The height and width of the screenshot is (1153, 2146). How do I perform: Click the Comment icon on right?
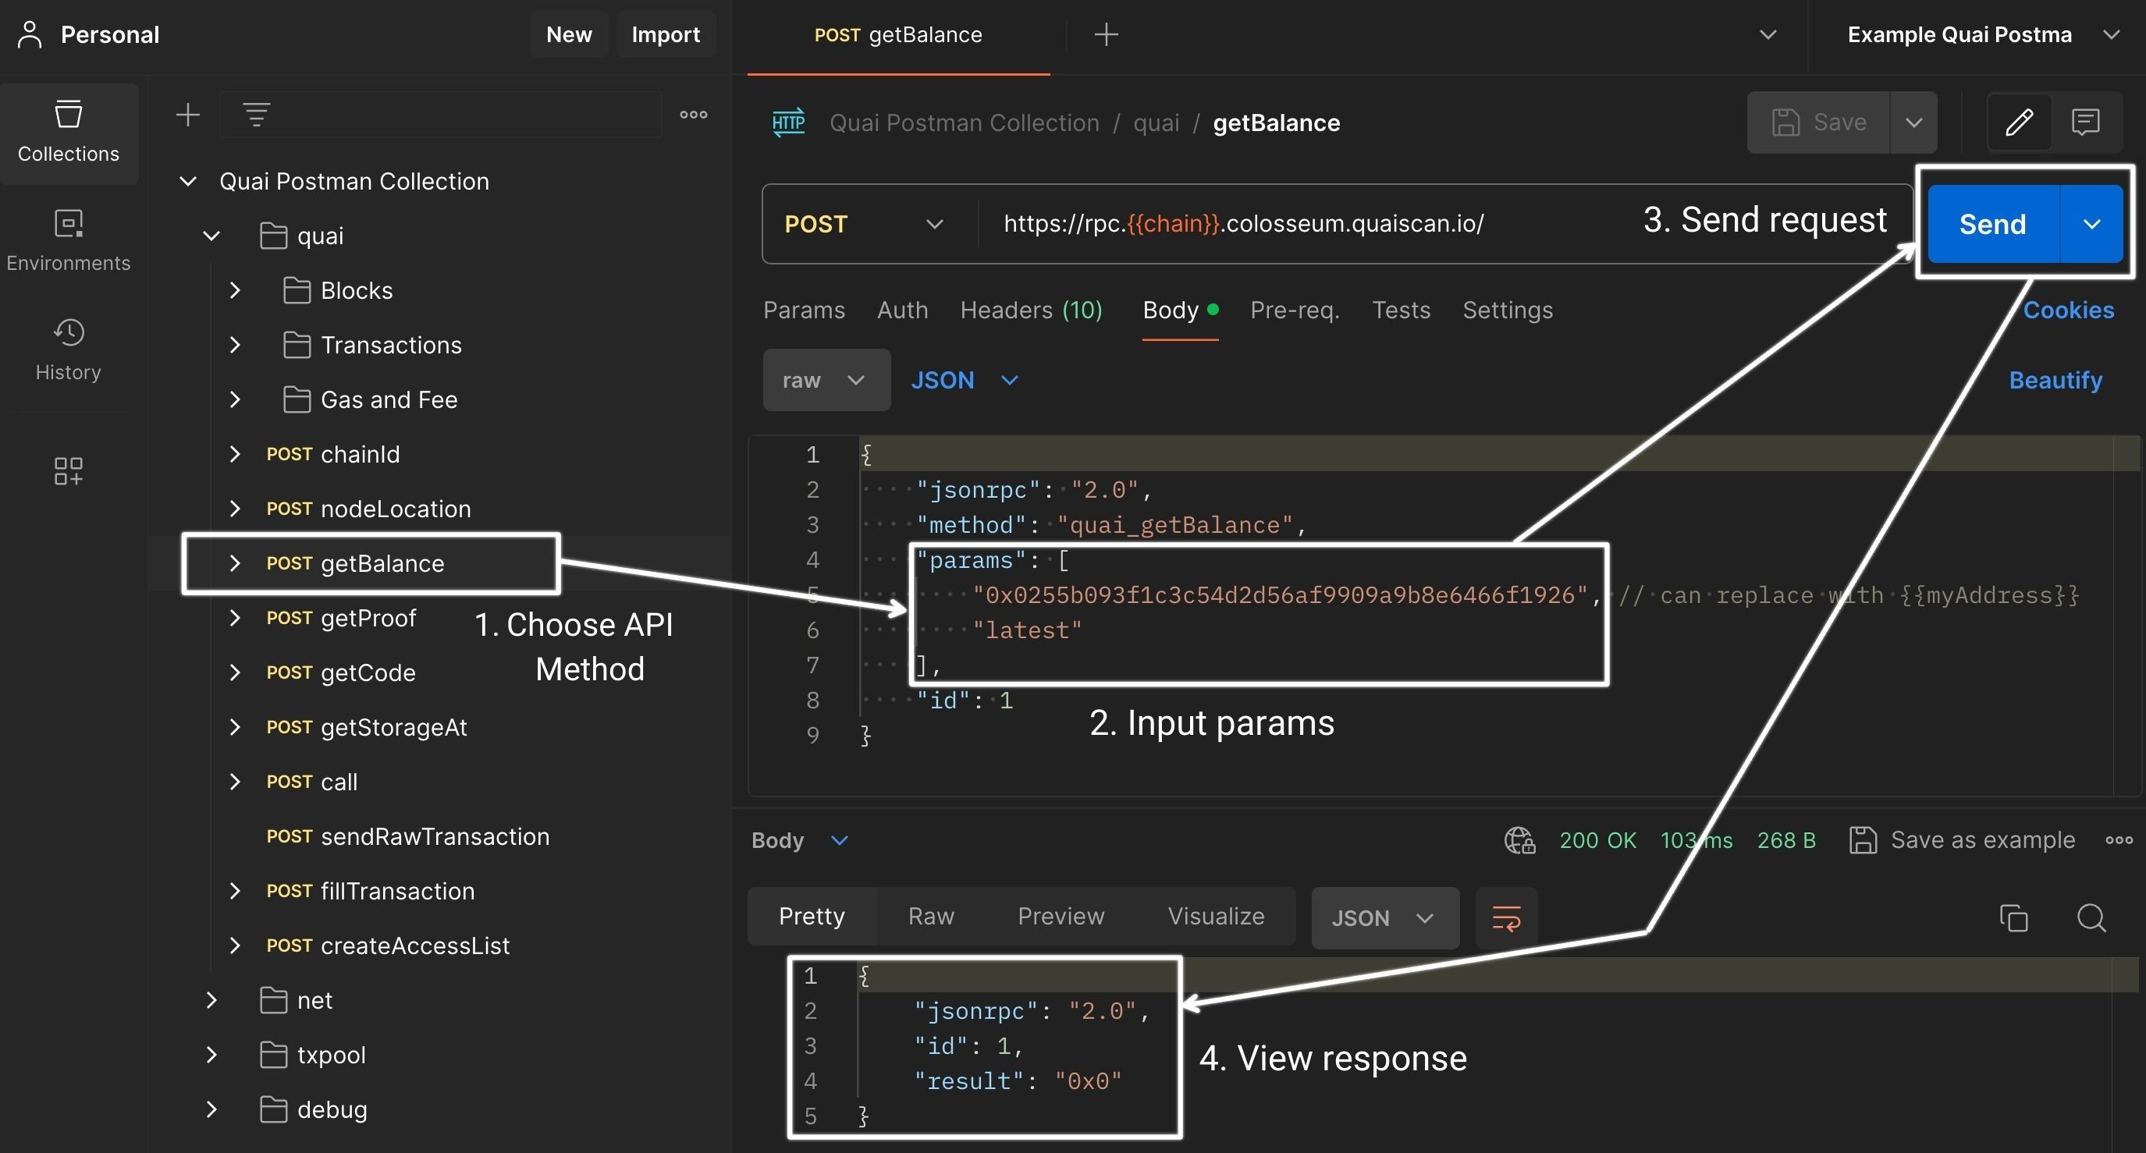pos(2084,121)
